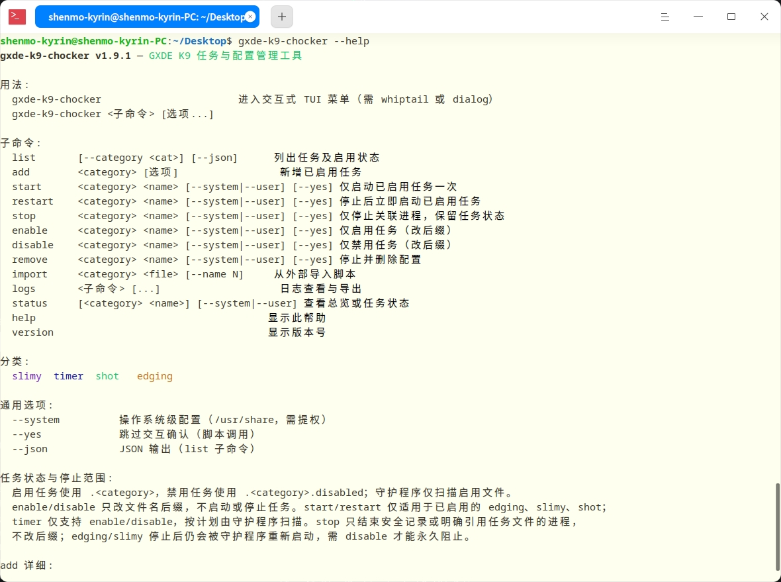Click '进入交互式 TUI 菜单' usage description

[x=294, y=100]
